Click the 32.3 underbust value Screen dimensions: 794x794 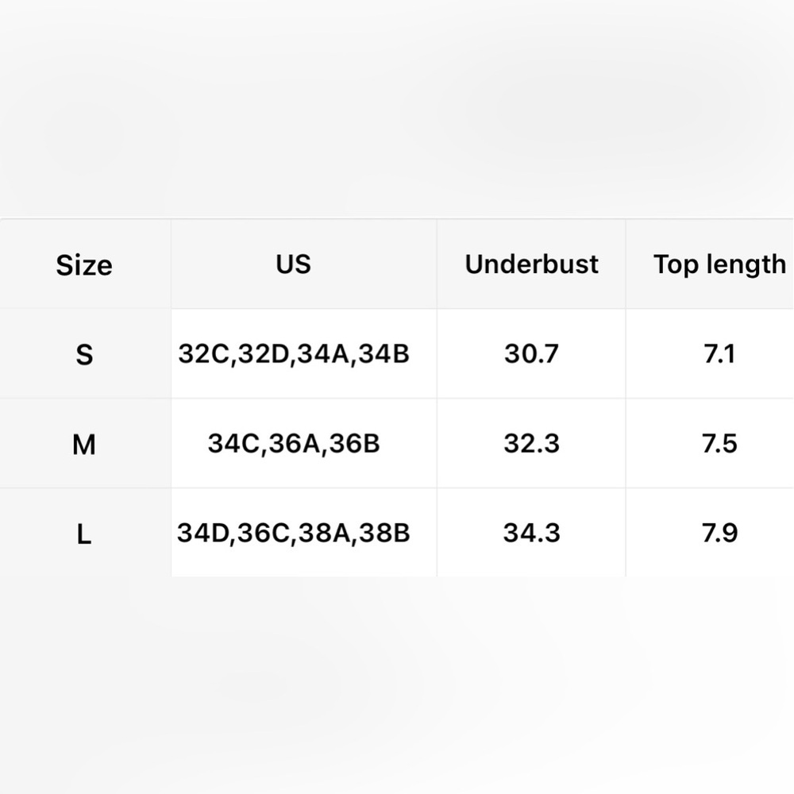(x=531, y=443)
